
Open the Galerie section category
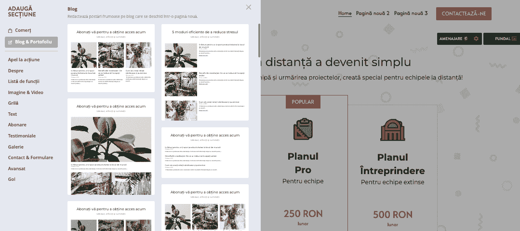click(x=15, y=147)
